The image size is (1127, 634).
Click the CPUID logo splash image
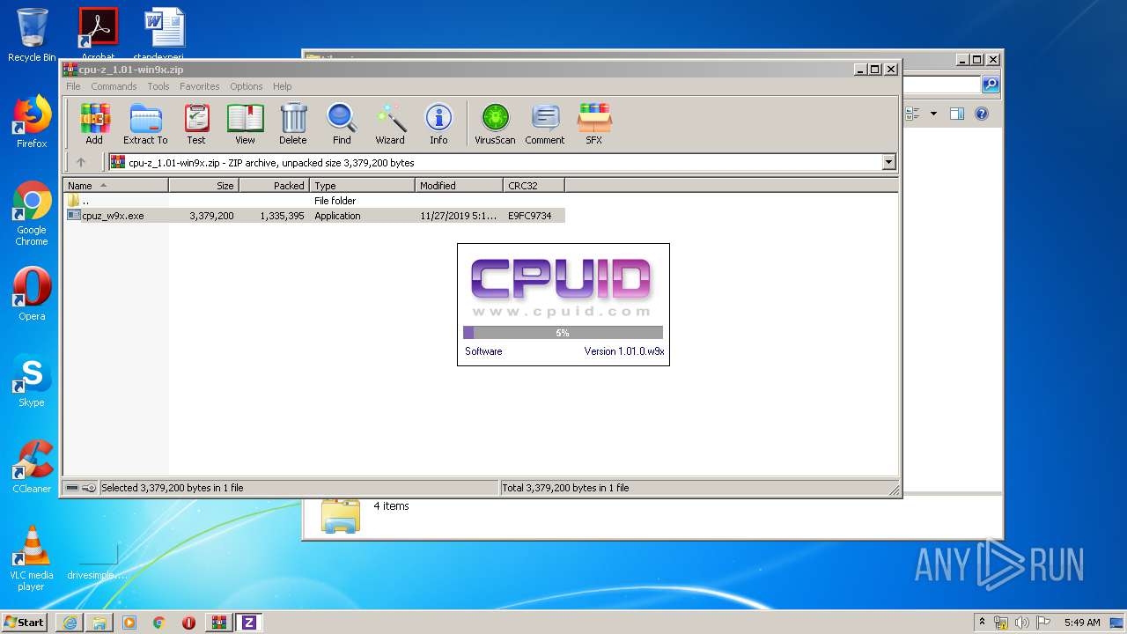(x=563, y=287)
